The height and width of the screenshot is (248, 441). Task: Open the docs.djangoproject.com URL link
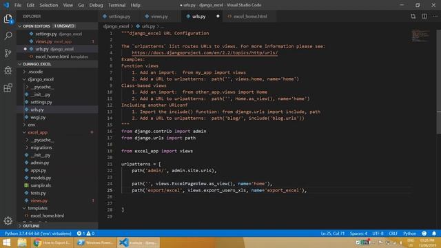coord(205,52)
